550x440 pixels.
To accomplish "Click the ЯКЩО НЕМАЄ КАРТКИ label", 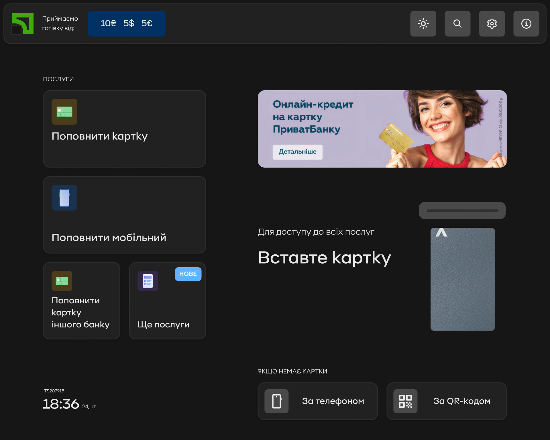I will coord(292,371).
